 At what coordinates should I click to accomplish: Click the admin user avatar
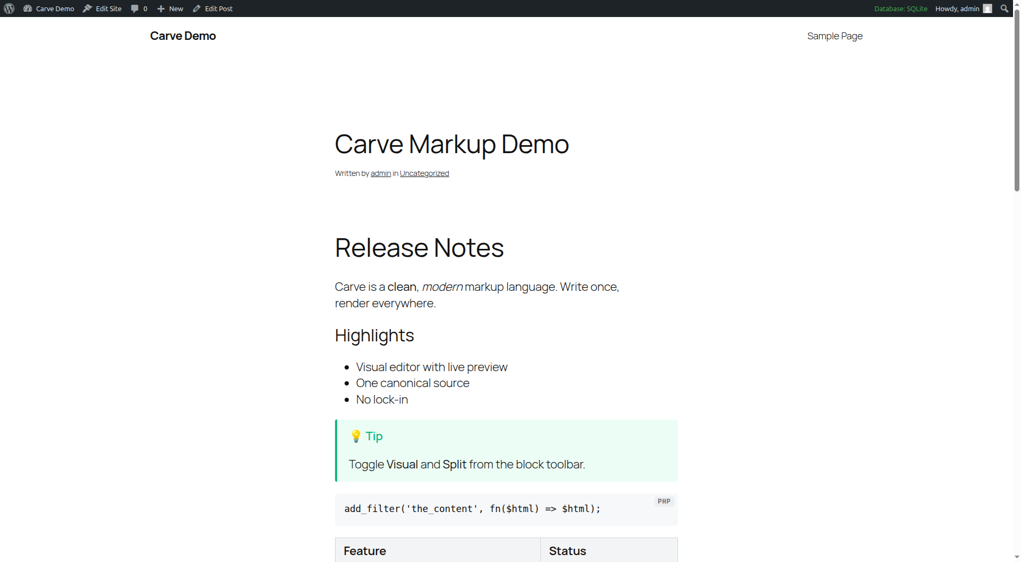(987, 9)
